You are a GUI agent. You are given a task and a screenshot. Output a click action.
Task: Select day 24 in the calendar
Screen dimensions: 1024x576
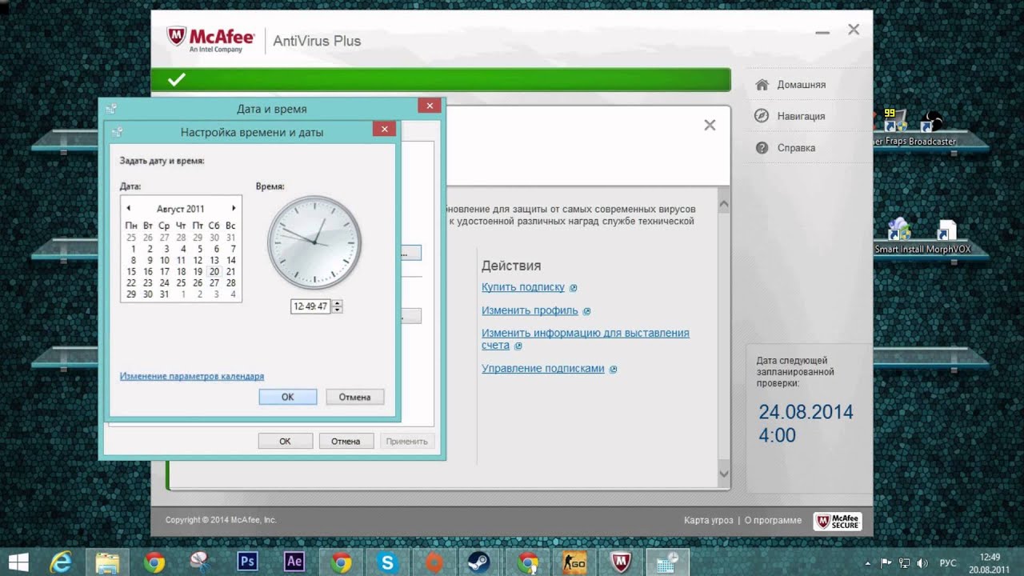tap(164, 283)
